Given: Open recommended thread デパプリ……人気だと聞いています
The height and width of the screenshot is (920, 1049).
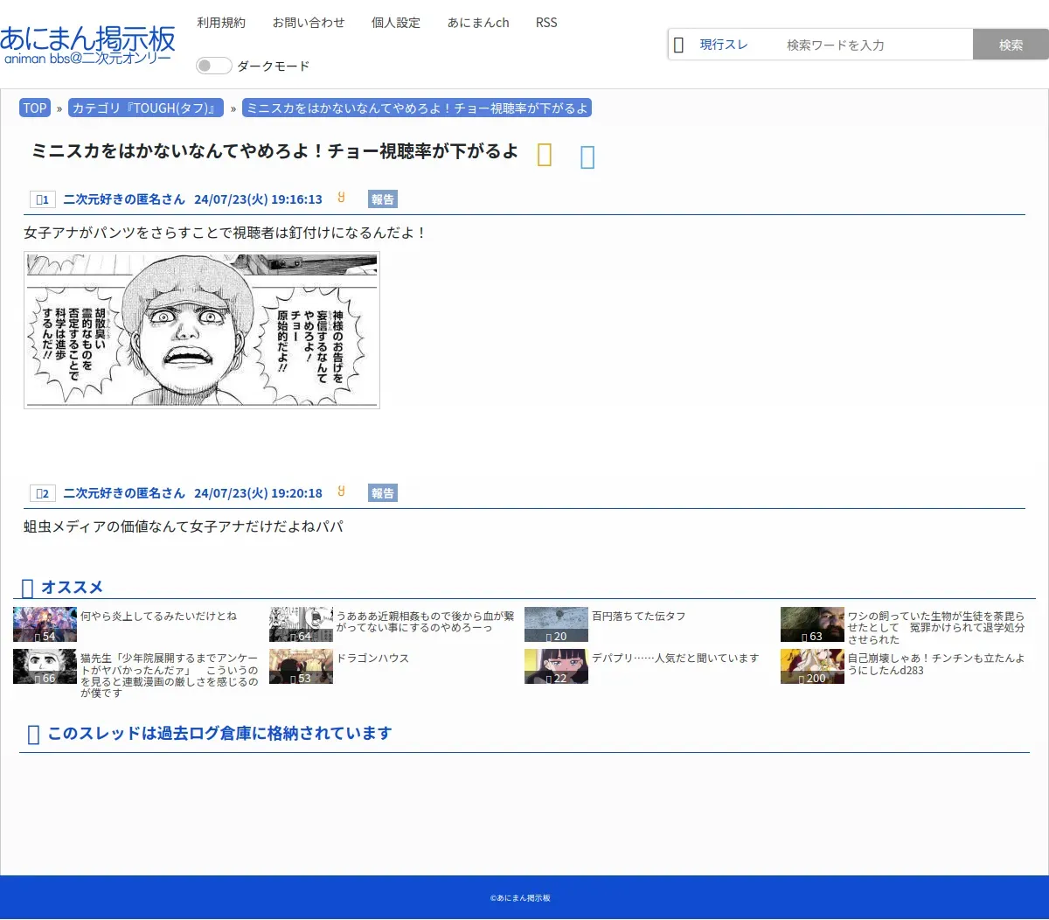Looking at the screenshot, I should [675, 658].
